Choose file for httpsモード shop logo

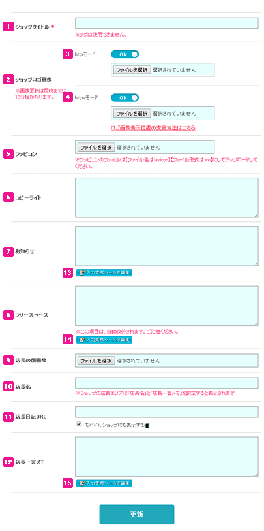pyautogui.click(x=132, y=114)
